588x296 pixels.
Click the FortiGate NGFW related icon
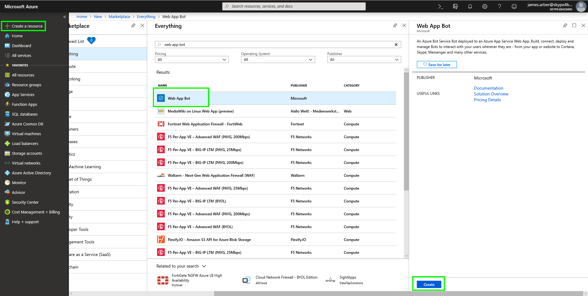tap(163, 280)
